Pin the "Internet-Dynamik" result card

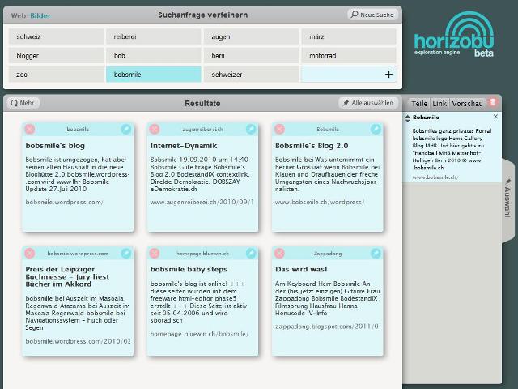251,129
